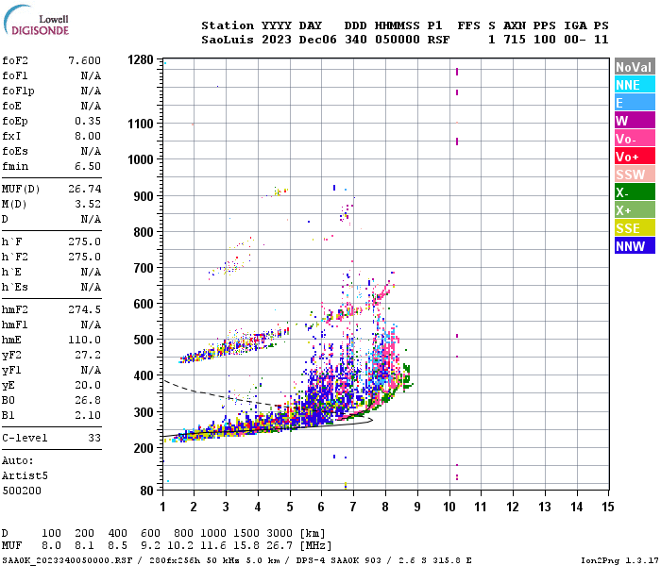Click the hmE value 110.0
Screen dimensions: 661x566
pyautogui.click(x=85, y=340)
